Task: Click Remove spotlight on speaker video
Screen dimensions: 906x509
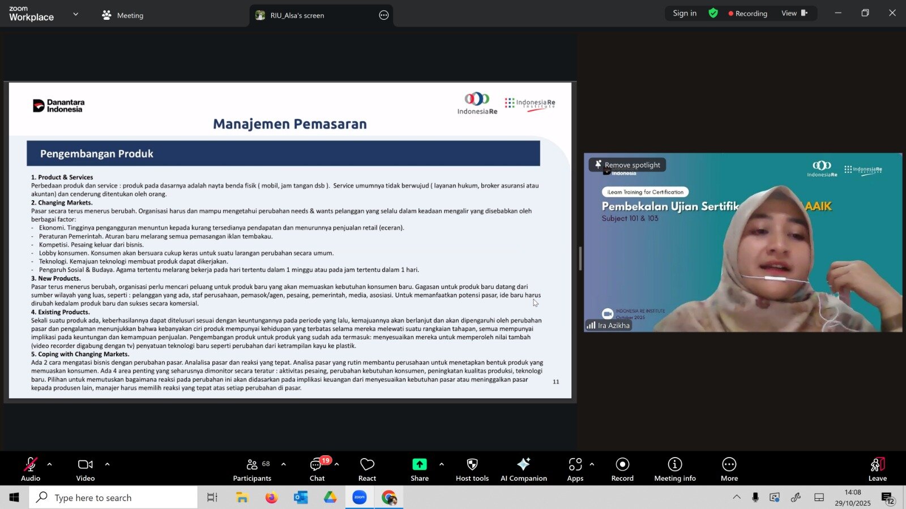Action: coord(627,165)
